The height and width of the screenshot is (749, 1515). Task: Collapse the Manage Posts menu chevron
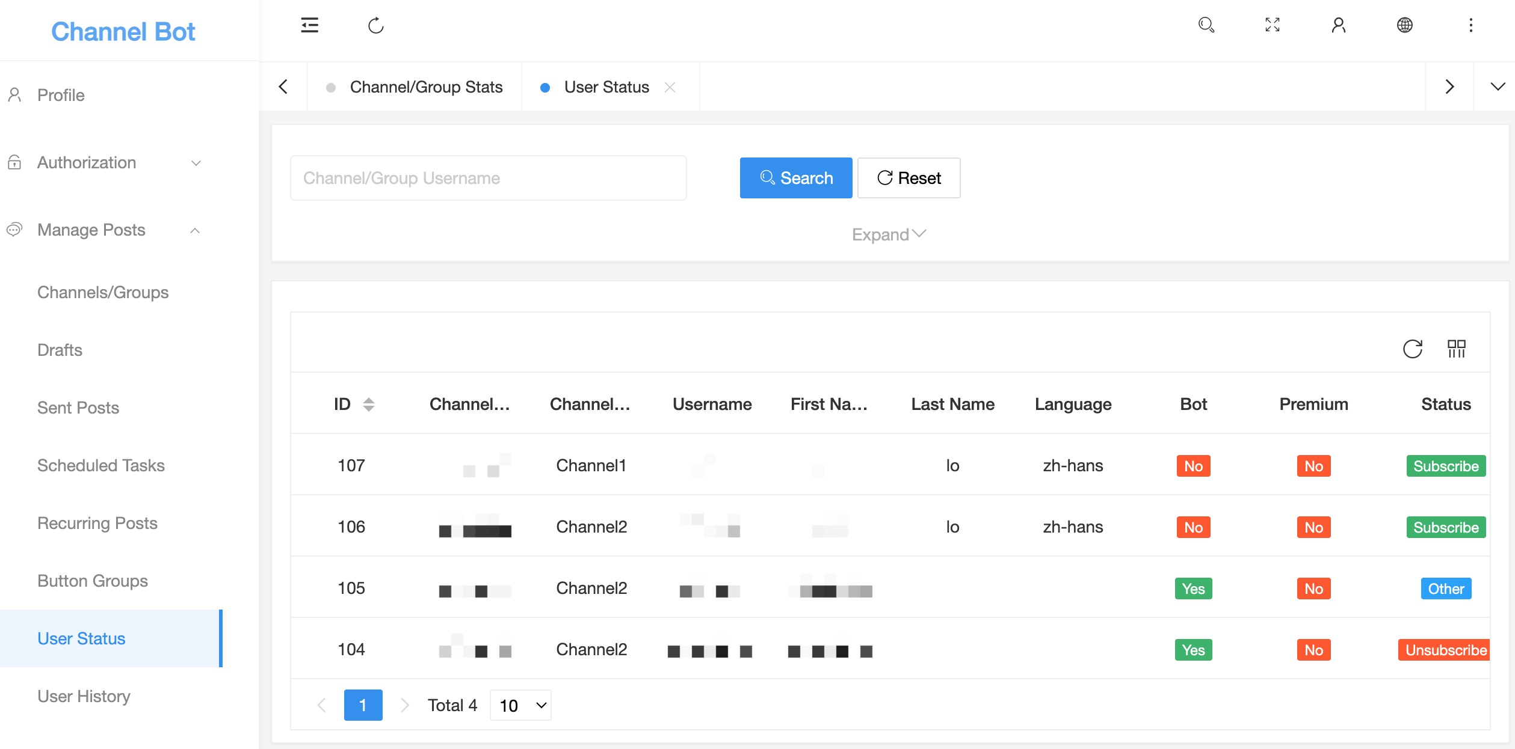click(x=195, y=230)
